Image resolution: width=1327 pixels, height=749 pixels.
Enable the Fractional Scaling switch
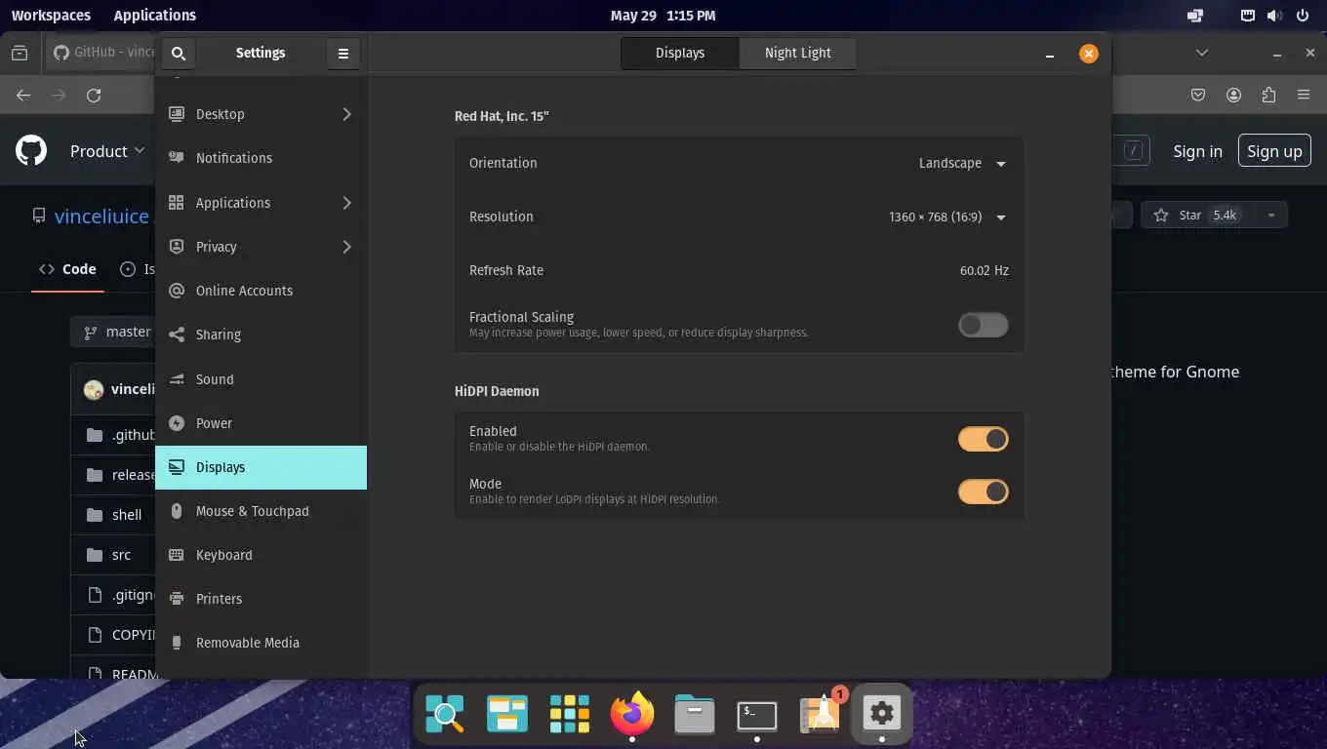click(983, 325)
